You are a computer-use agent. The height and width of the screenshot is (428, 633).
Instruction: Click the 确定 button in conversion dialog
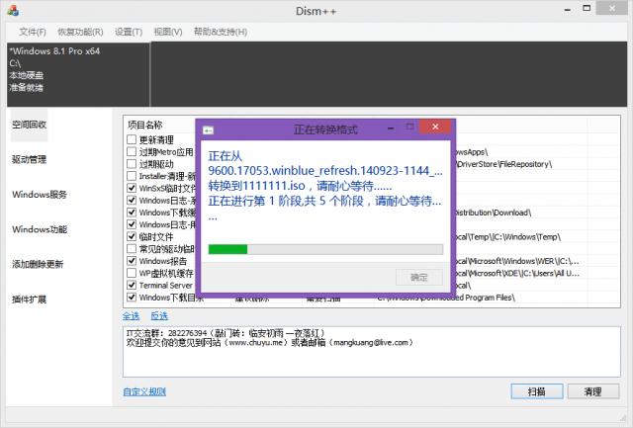click(419, 278)
